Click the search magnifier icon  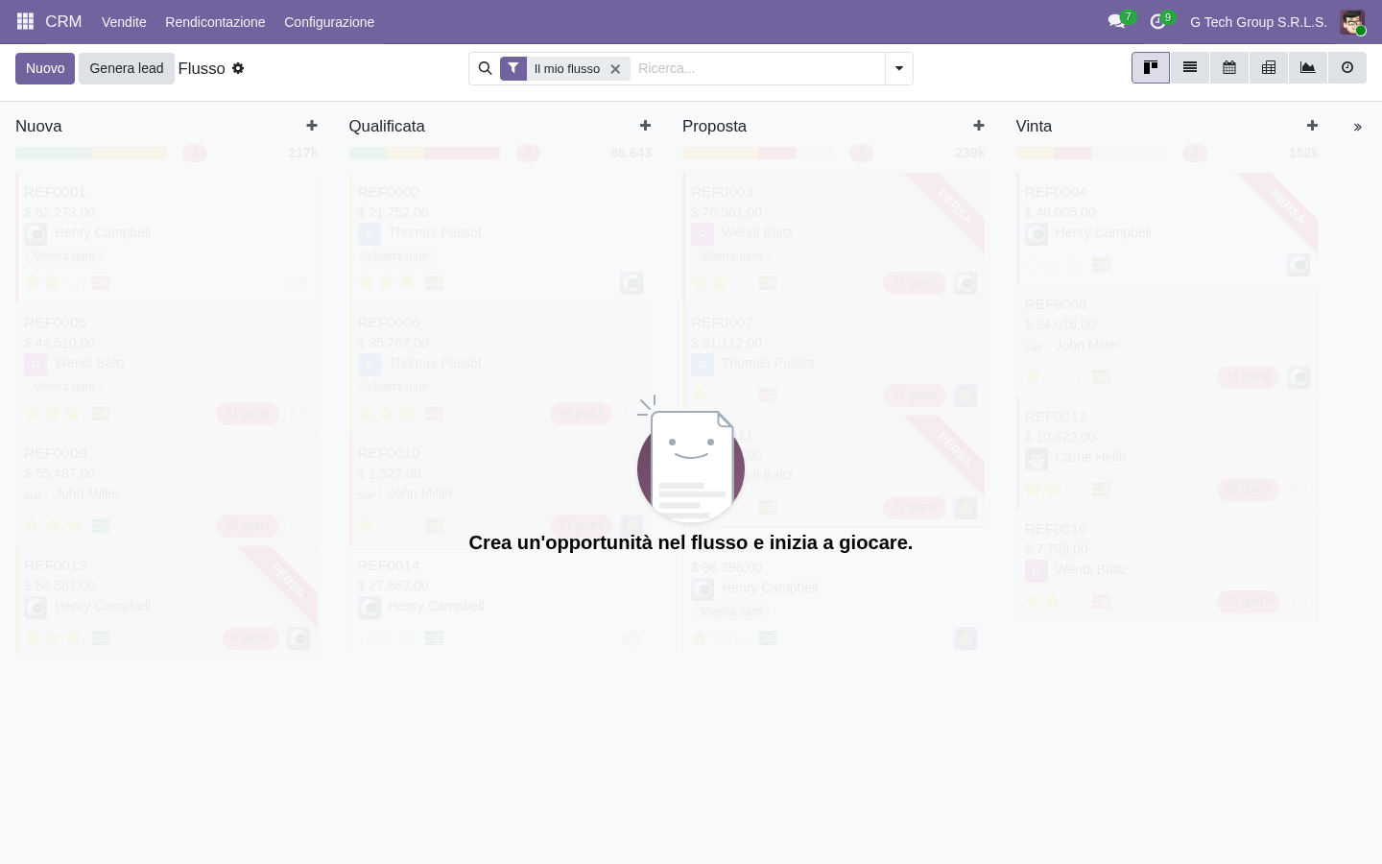click(x=485, y=68)
